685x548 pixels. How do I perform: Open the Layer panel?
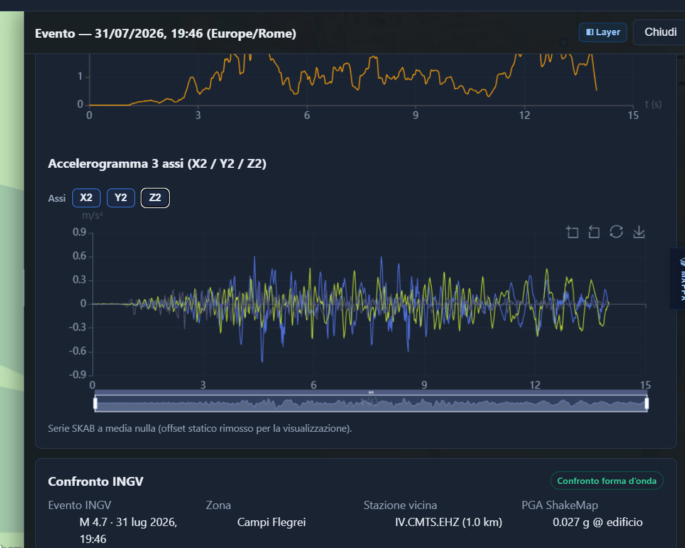[603, 32]
